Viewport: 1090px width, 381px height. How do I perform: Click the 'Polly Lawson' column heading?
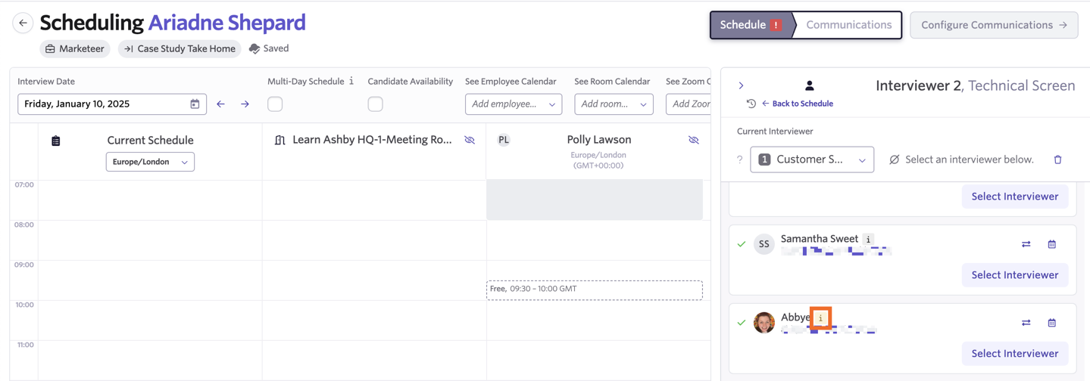click(599, 139)
